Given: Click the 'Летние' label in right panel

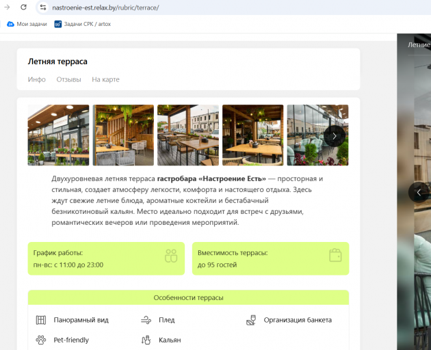Looking at the screenshot, I should [419, 45].
